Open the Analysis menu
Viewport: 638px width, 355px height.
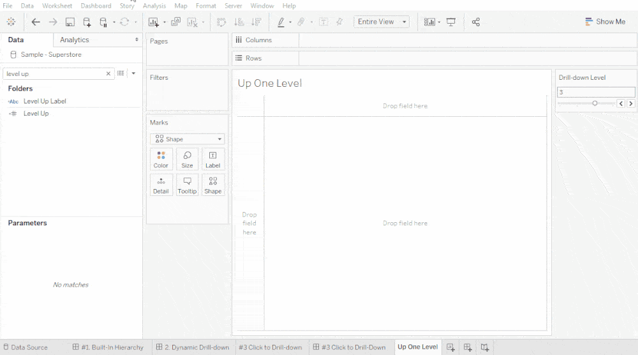pyautogui.click(x=154, y=6)
